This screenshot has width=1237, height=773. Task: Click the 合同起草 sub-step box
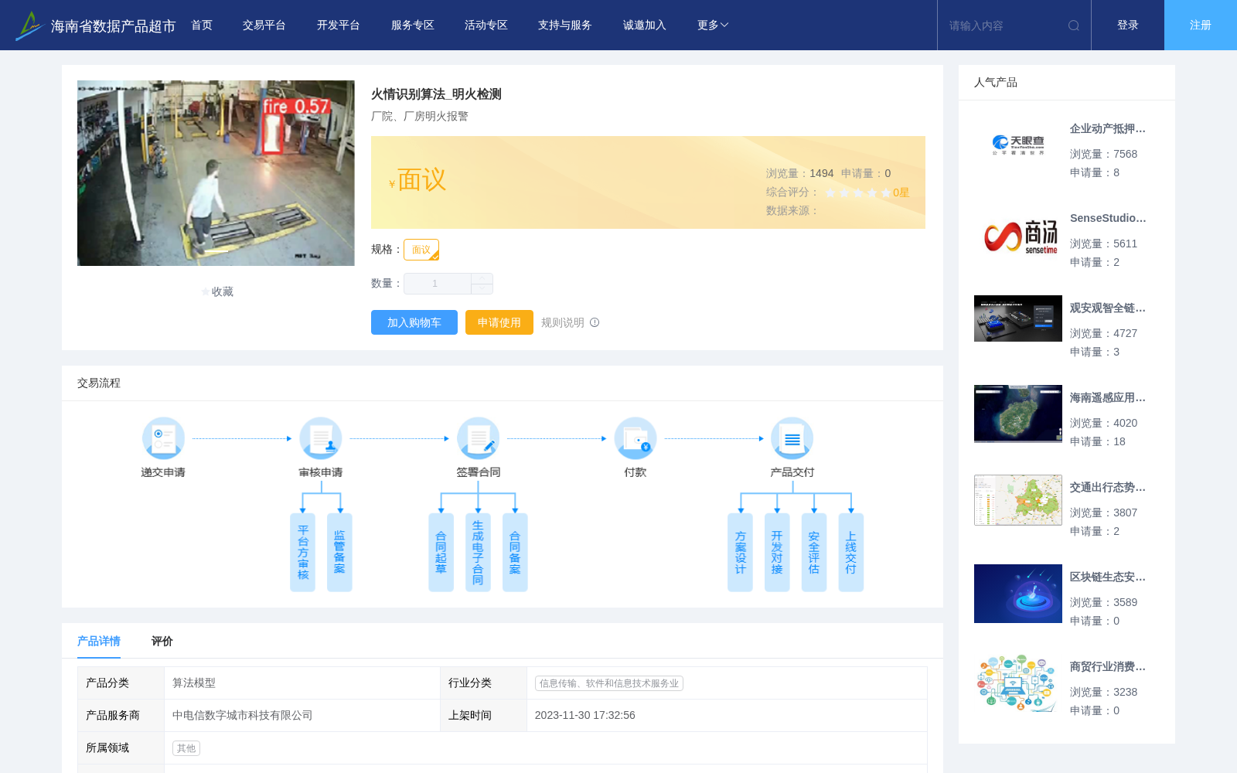441,553
